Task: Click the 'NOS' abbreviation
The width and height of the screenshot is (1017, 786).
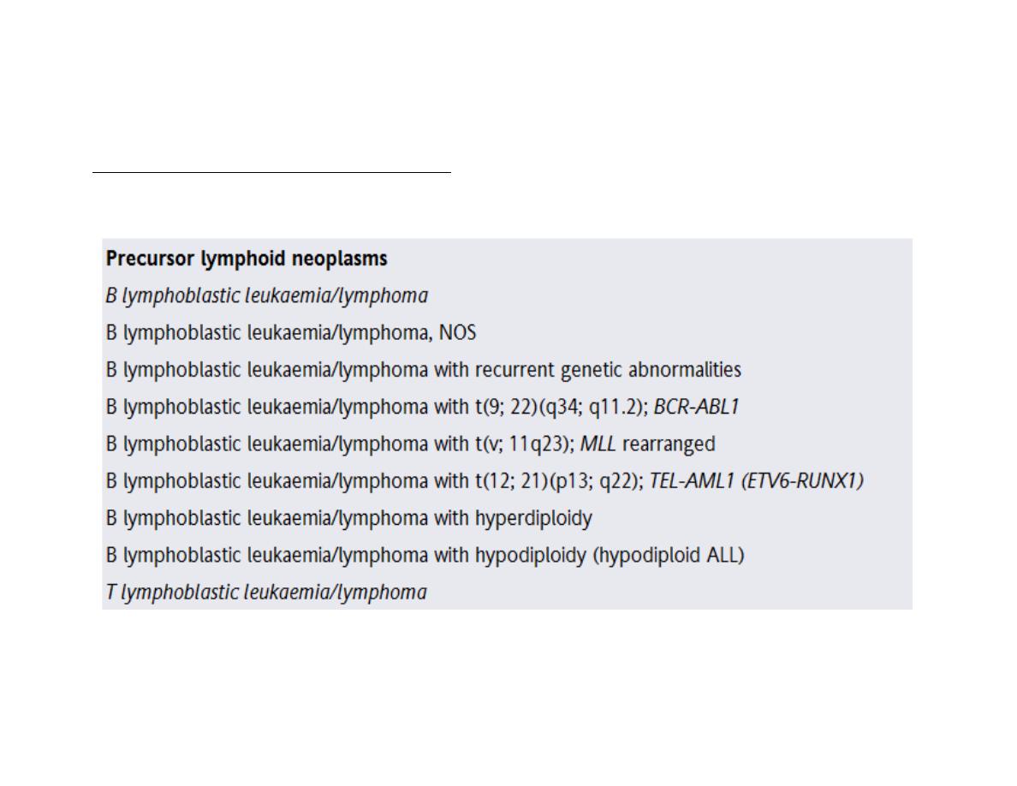Action: 457,333
